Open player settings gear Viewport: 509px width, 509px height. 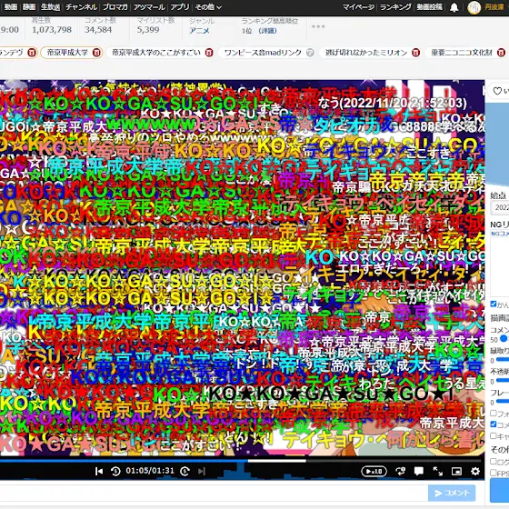pyautogui.click(x=475, y=472)
